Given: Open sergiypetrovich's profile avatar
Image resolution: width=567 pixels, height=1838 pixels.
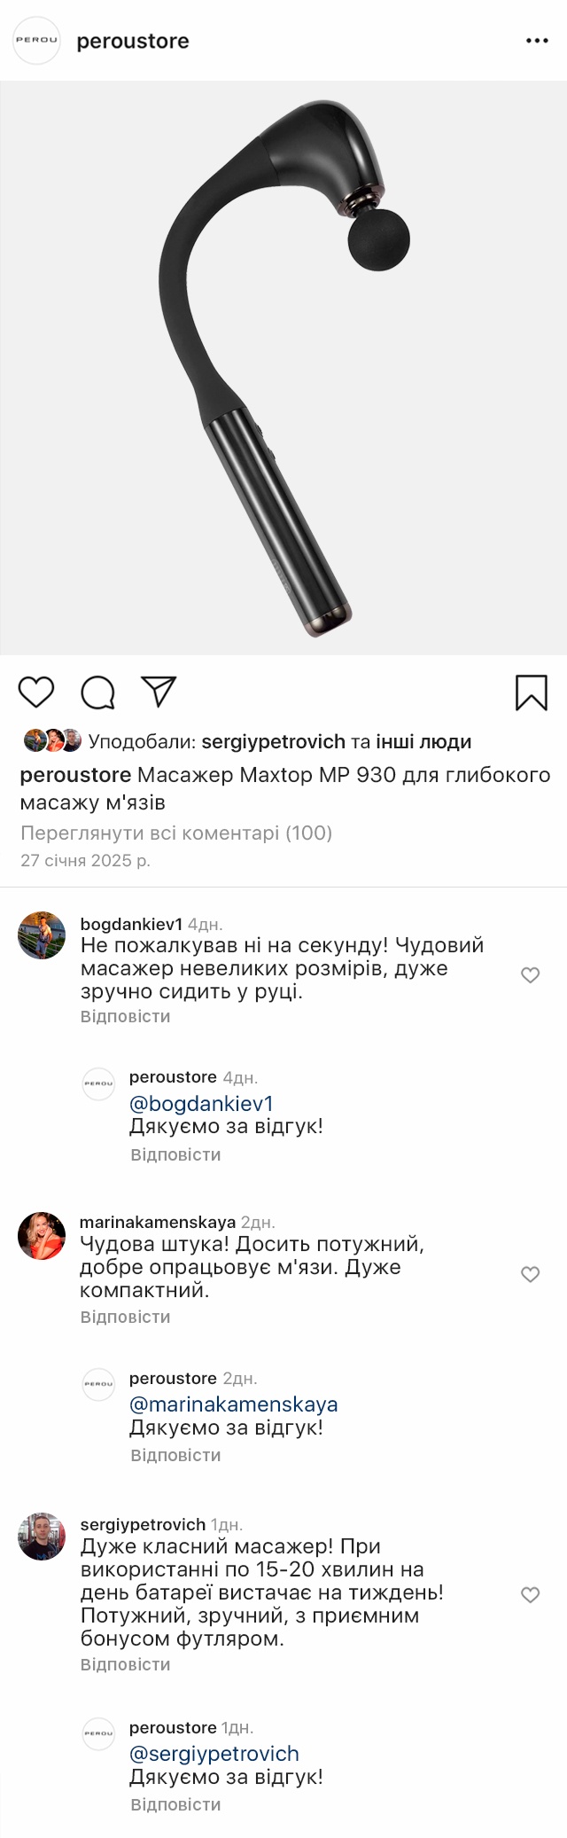Looking at the screenshot, I should coord(42,1537).
